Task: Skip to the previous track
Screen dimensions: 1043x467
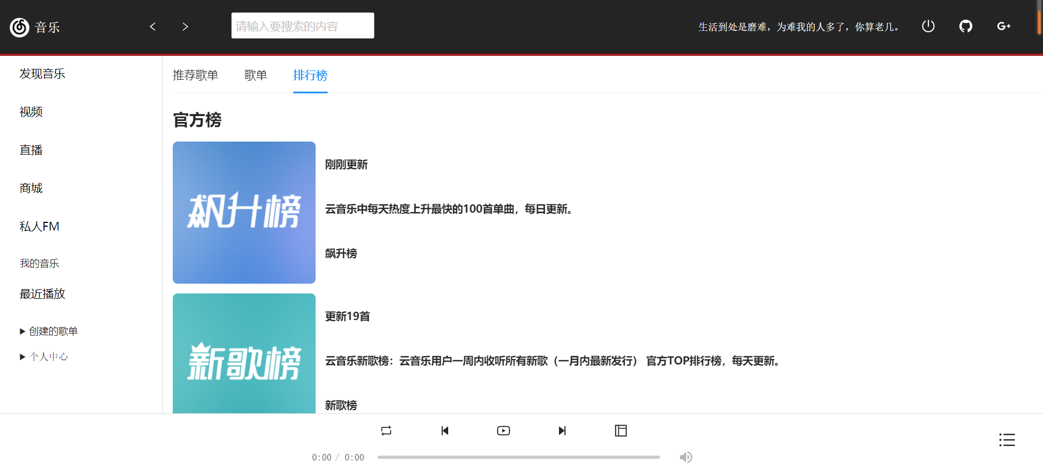Action: tap(445, 431)
